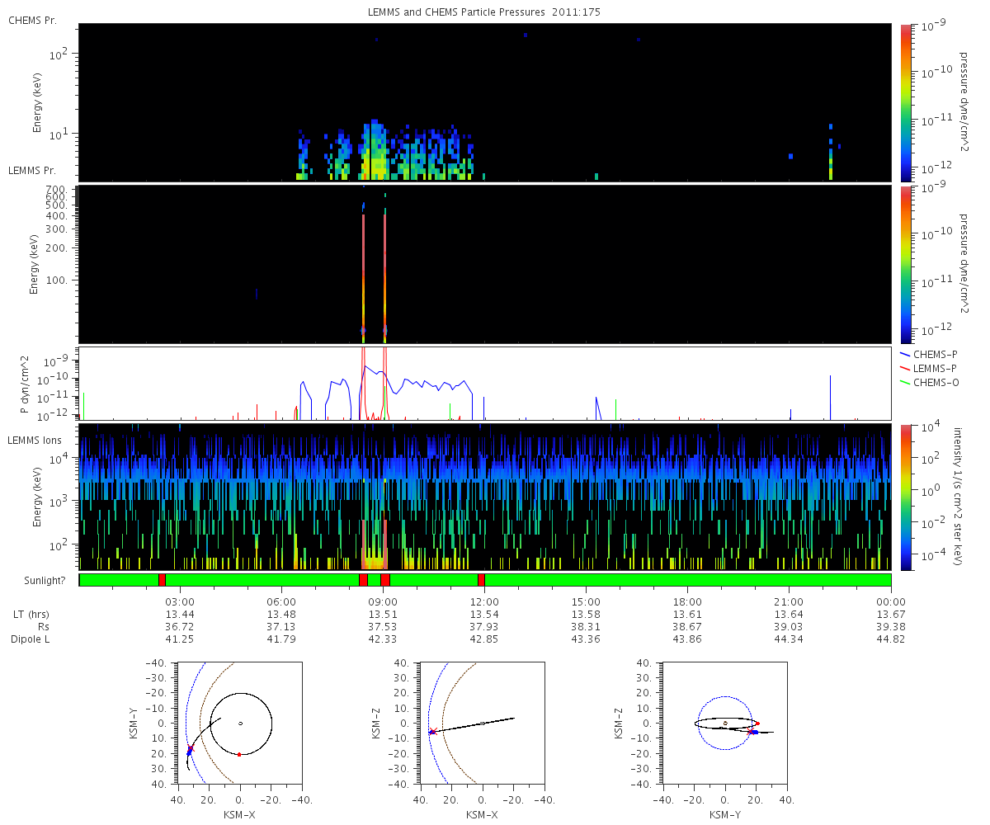Image resolution: width=990 pixels, height=825 pixels.
Task: Click the CHEMS Pr. panel label
Action: 32,20
